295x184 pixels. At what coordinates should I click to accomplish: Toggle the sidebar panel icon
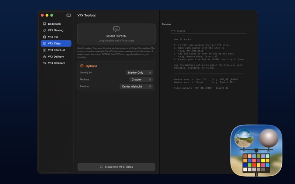69,15
